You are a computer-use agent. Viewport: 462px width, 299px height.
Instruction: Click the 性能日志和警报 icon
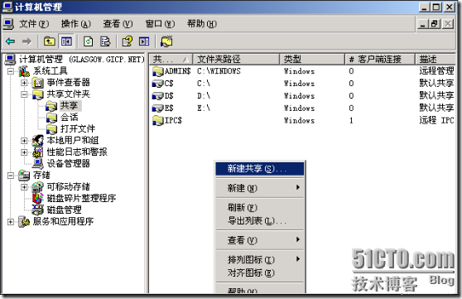click(38, 152)
